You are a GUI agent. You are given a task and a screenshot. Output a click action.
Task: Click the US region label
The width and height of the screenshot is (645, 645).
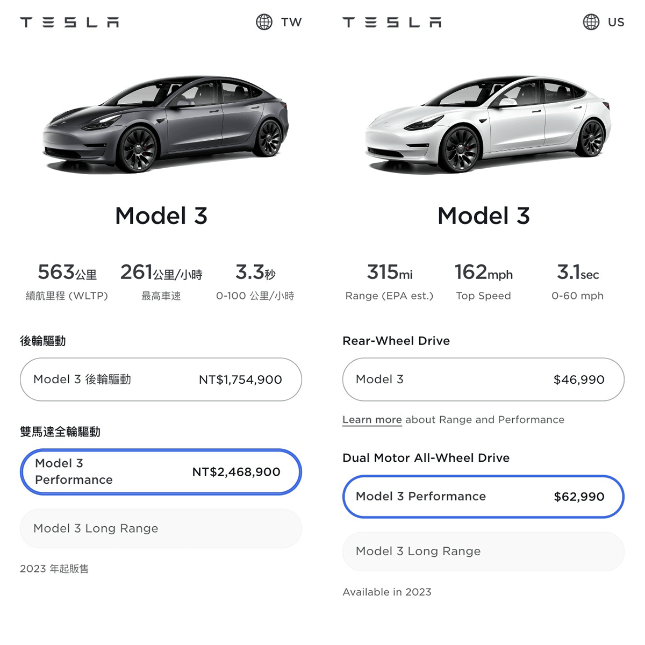(616, 22)
